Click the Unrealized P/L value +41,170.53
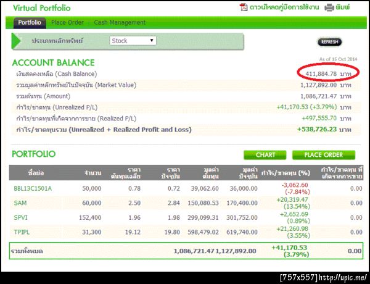Image resolution: width=370 pixels, height=284 pixels. pyautogui.click(x=292, y=107)
